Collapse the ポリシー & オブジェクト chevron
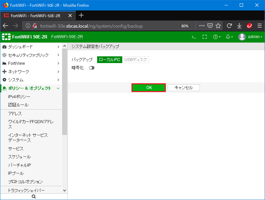 point(58,88)
